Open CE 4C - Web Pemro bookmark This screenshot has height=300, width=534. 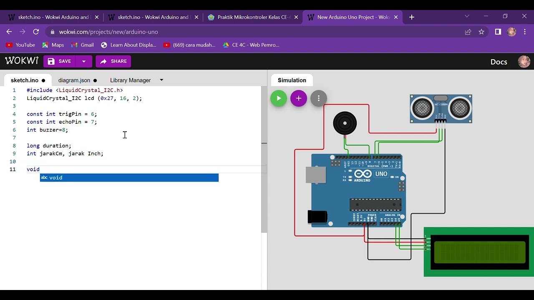click(251, 45)
